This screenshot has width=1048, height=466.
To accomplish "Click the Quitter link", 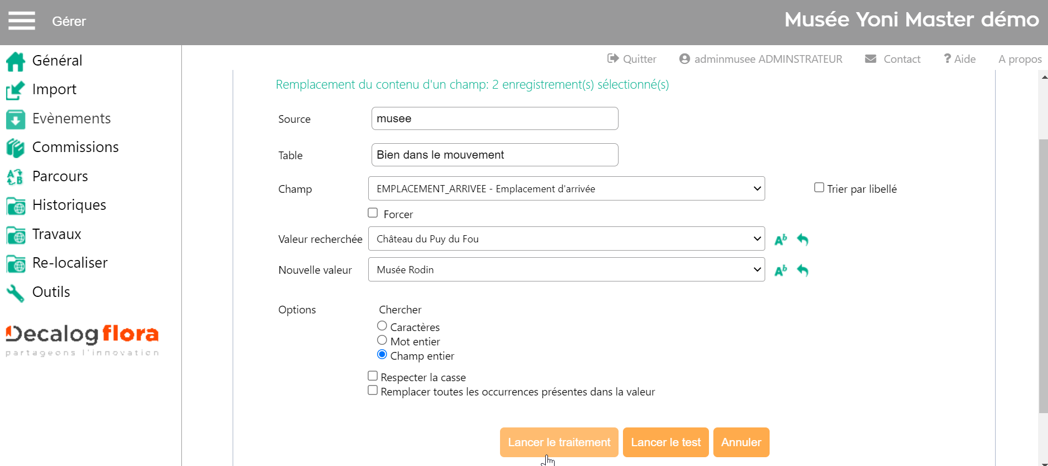I will (x=639, y=59).
